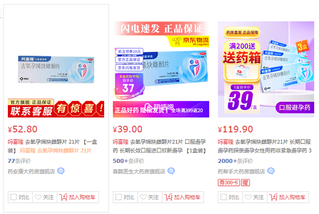Click cart icon for ¥39.00 product

pyautogui.click(x=168, y=197)
